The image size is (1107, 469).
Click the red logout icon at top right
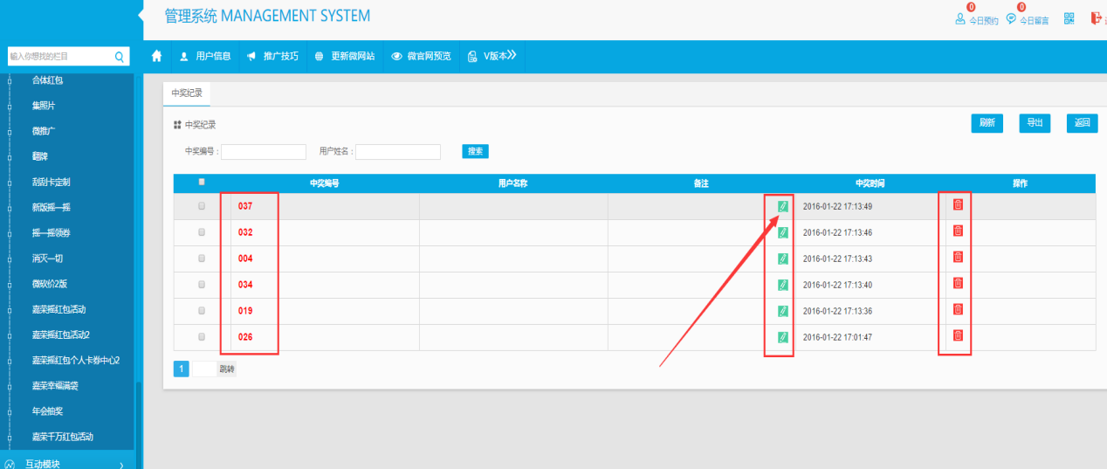[x=1097, y=19]
